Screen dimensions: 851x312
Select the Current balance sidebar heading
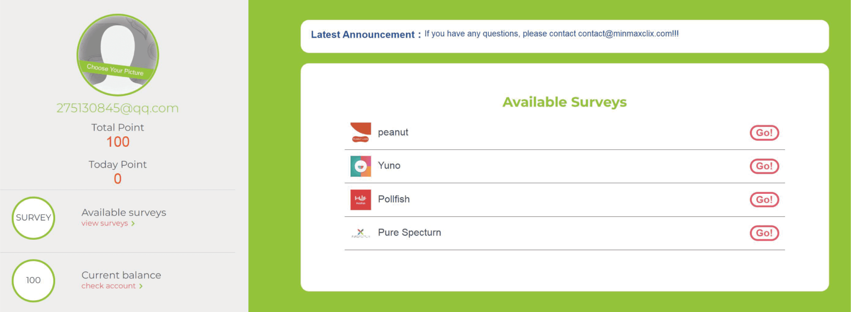121,275
